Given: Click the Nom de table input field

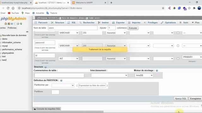Looking at the screenshot, I should [x=73, y=28].
